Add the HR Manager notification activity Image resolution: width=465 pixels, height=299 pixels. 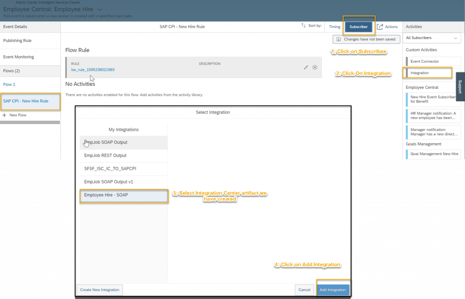[x=433, y=116]
